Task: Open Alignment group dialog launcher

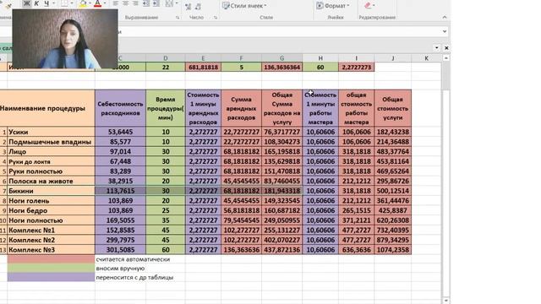Action: (x=178, y=18)
